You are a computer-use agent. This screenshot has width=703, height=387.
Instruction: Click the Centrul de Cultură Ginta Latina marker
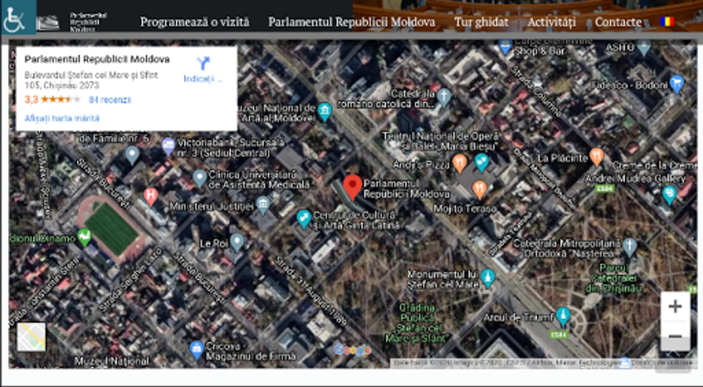(304, 218)
